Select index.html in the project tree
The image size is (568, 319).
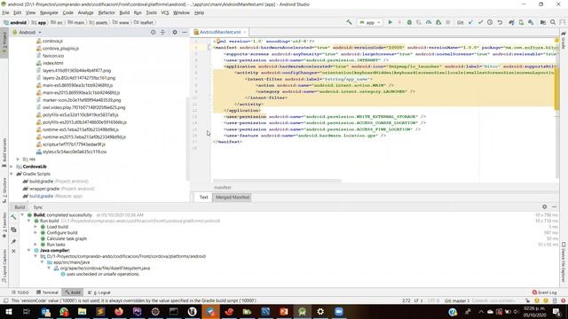(x=53, y=63)
